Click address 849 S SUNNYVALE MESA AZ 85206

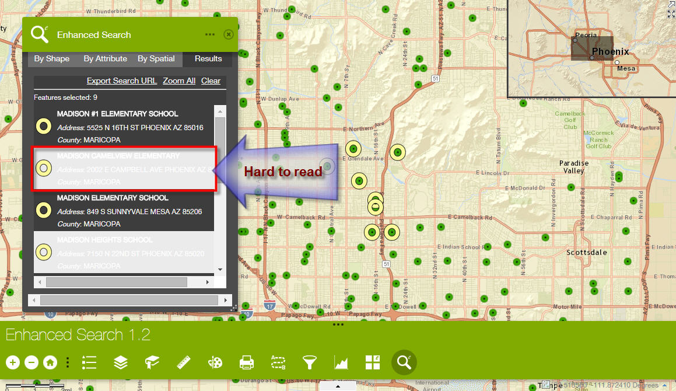pyautogui.click(x=144, y=211)
